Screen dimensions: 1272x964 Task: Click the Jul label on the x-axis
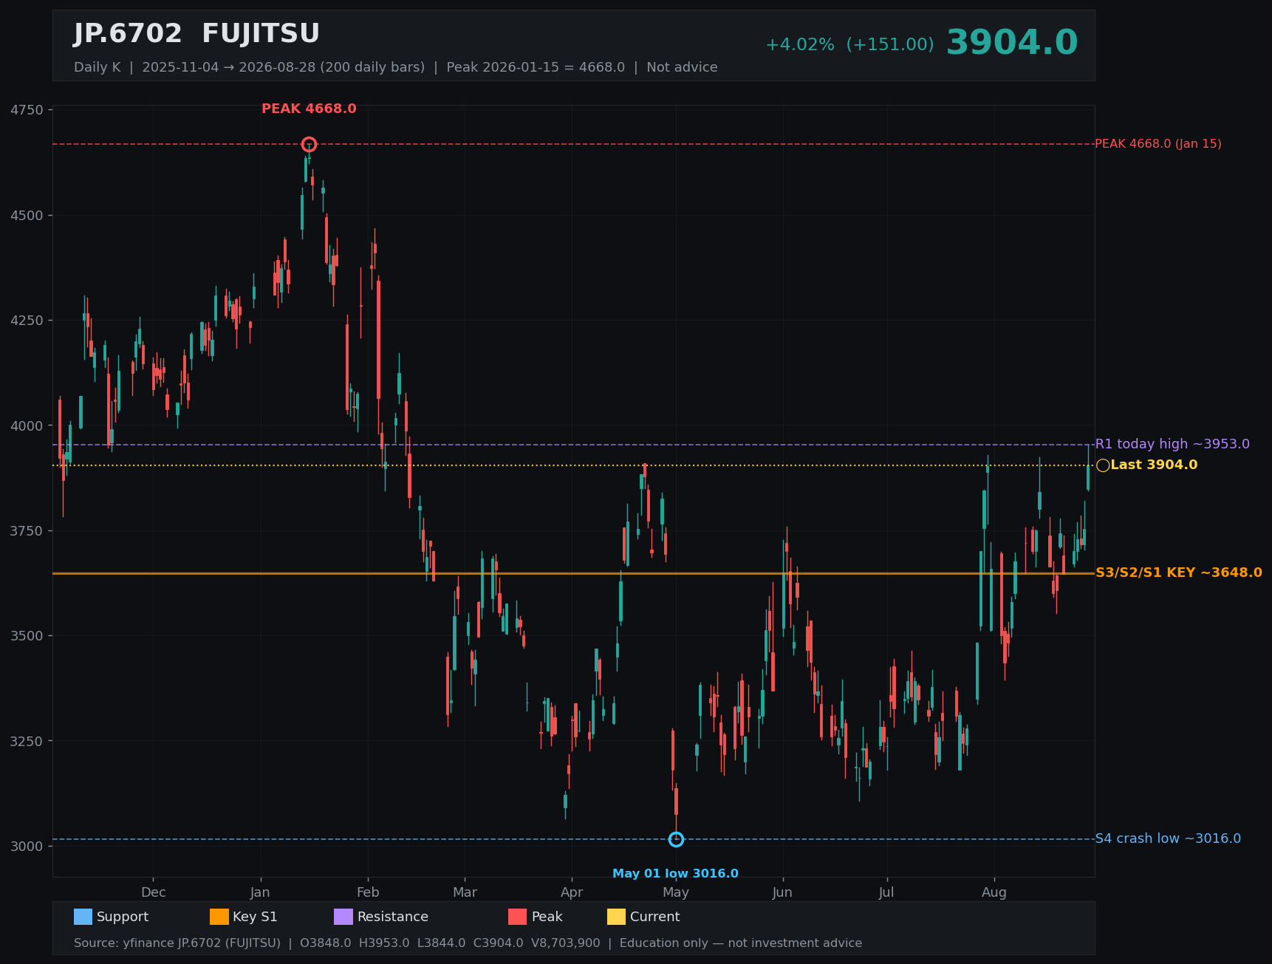(x=886, y=892)
